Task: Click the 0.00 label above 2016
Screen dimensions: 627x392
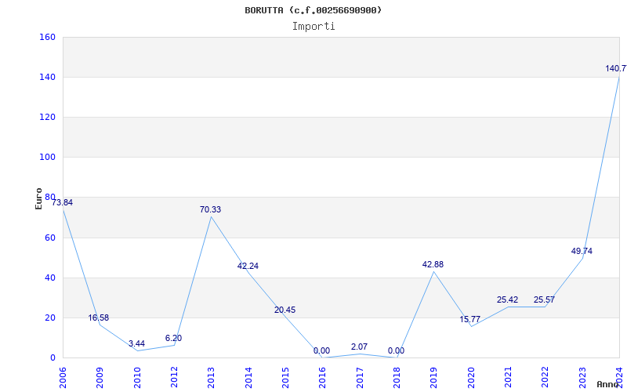Action: click(321, 350)
